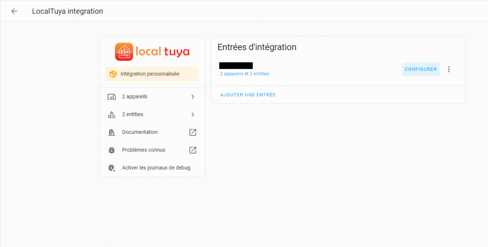The image size is (488, 247).
Task: Click the devices icon beside 2 appareils
Action: click(x=112, y=97)
